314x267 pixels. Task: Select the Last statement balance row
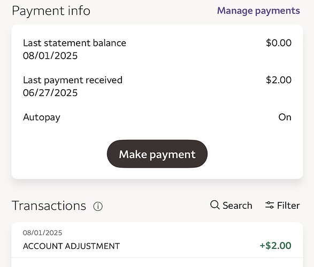[157, 49]
